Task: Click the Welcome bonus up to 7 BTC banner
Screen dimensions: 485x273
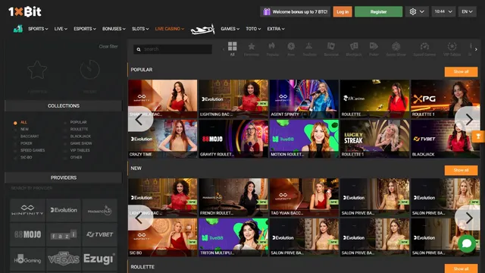Action: coord(295,12)
